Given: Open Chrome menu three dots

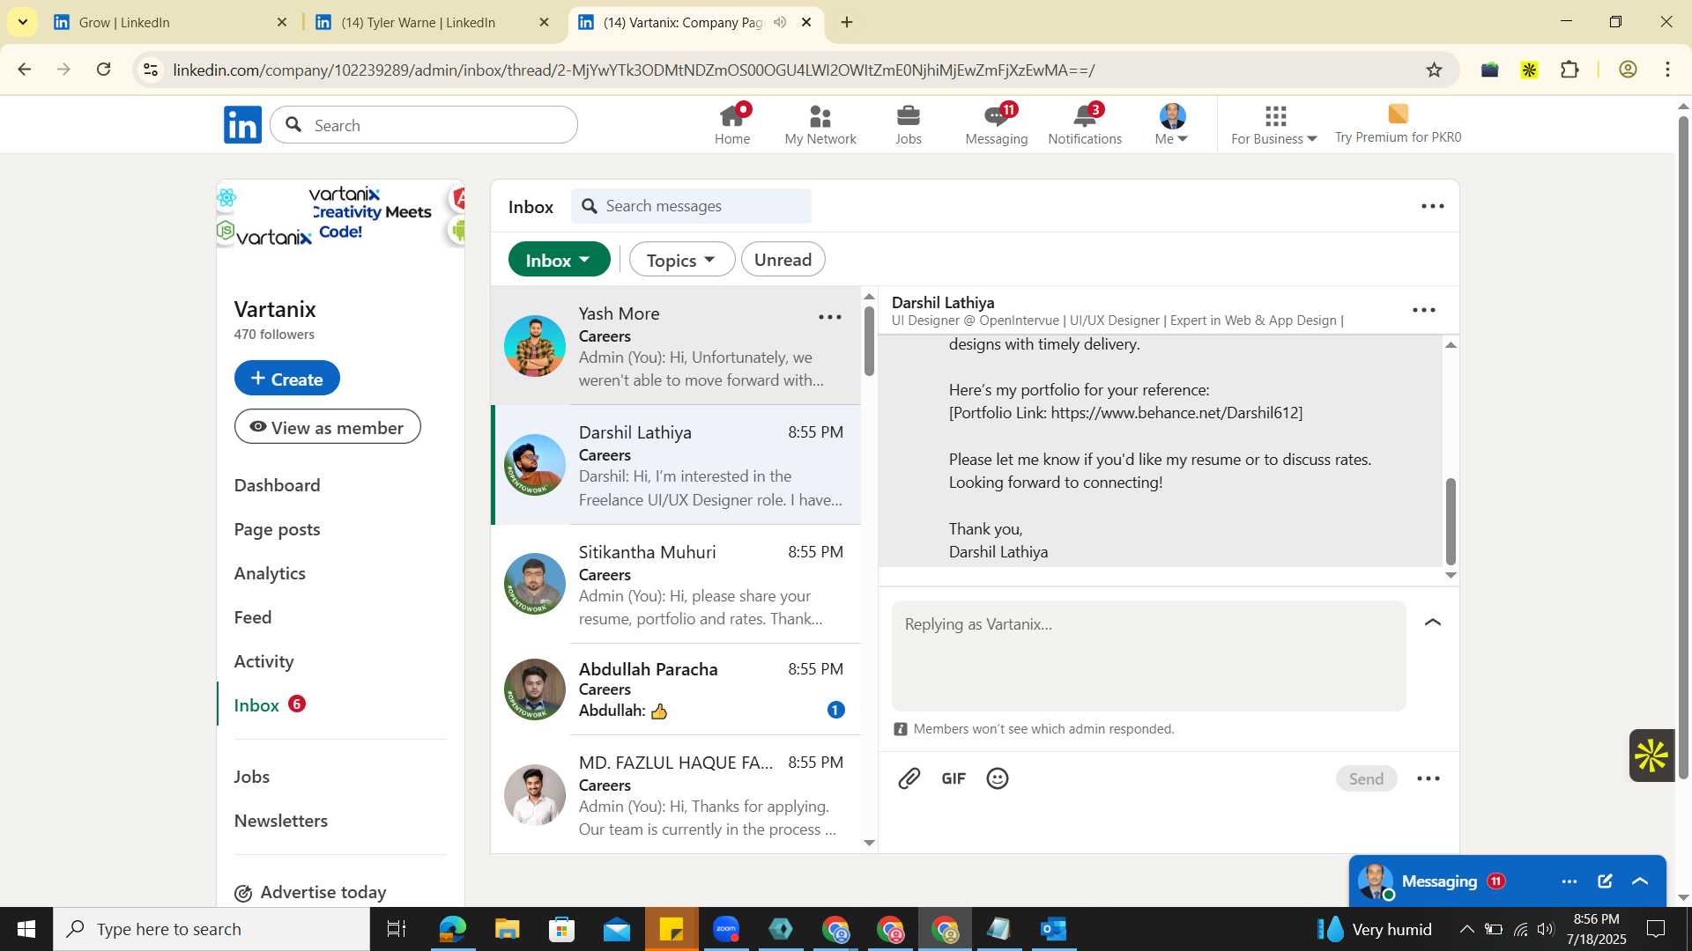Looking at the screenshot, I should (1667, 70).
